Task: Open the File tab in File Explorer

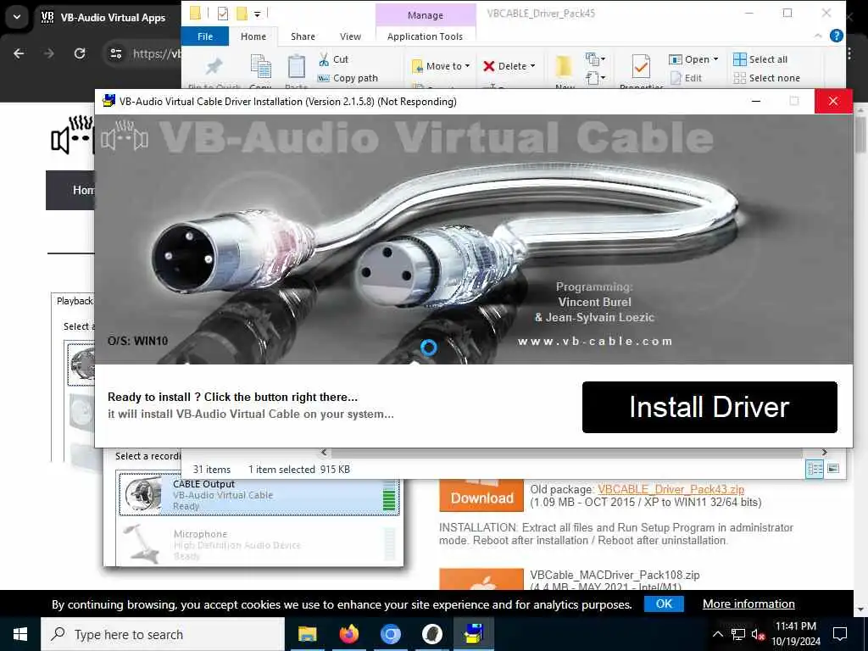Action: (x=205, y=36)
